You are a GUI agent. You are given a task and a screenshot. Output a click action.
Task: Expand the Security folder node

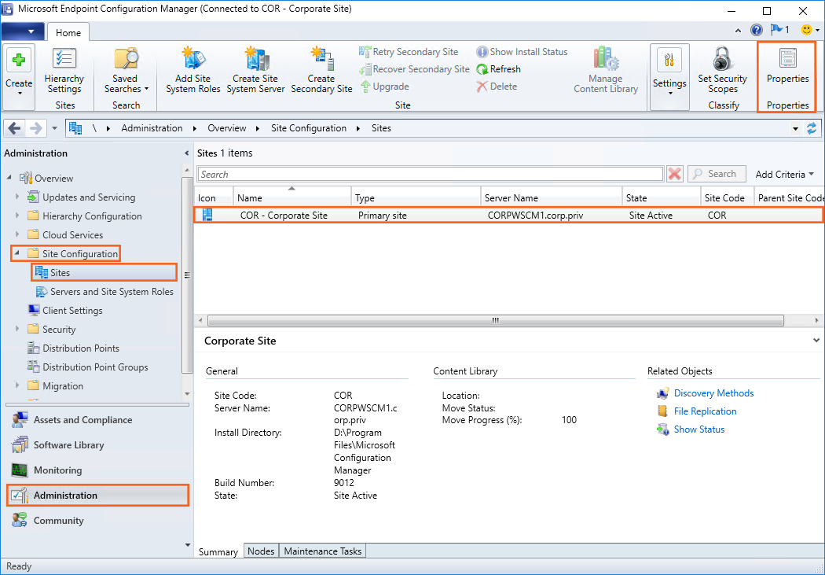tap(17, 330)
